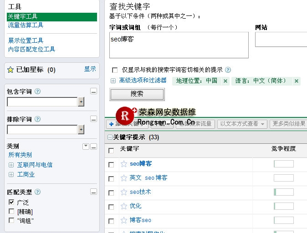The image size is (307, 233).
Task: Select 展示位置工具 in the sidebar
Action: pos(26,41)
